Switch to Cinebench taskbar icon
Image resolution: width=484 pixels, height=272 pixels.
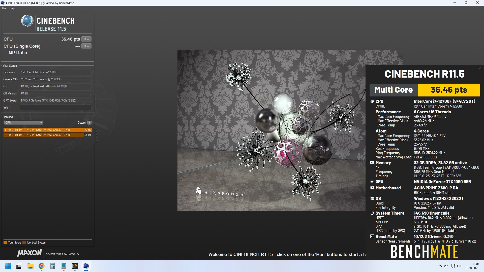[86, 266]
